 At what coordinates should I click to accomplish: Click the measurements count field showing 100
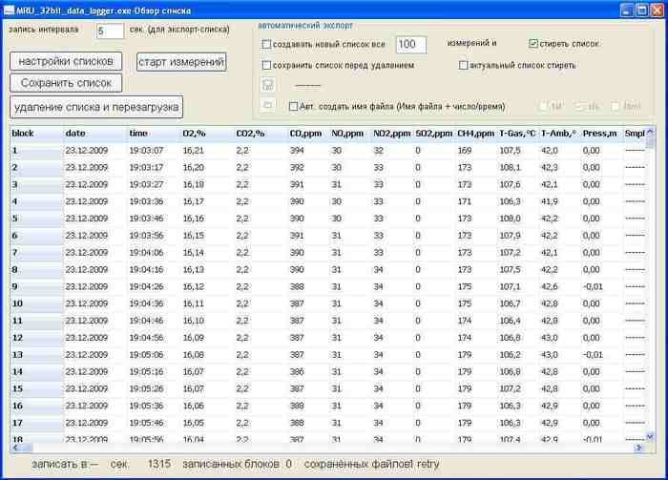409,44
